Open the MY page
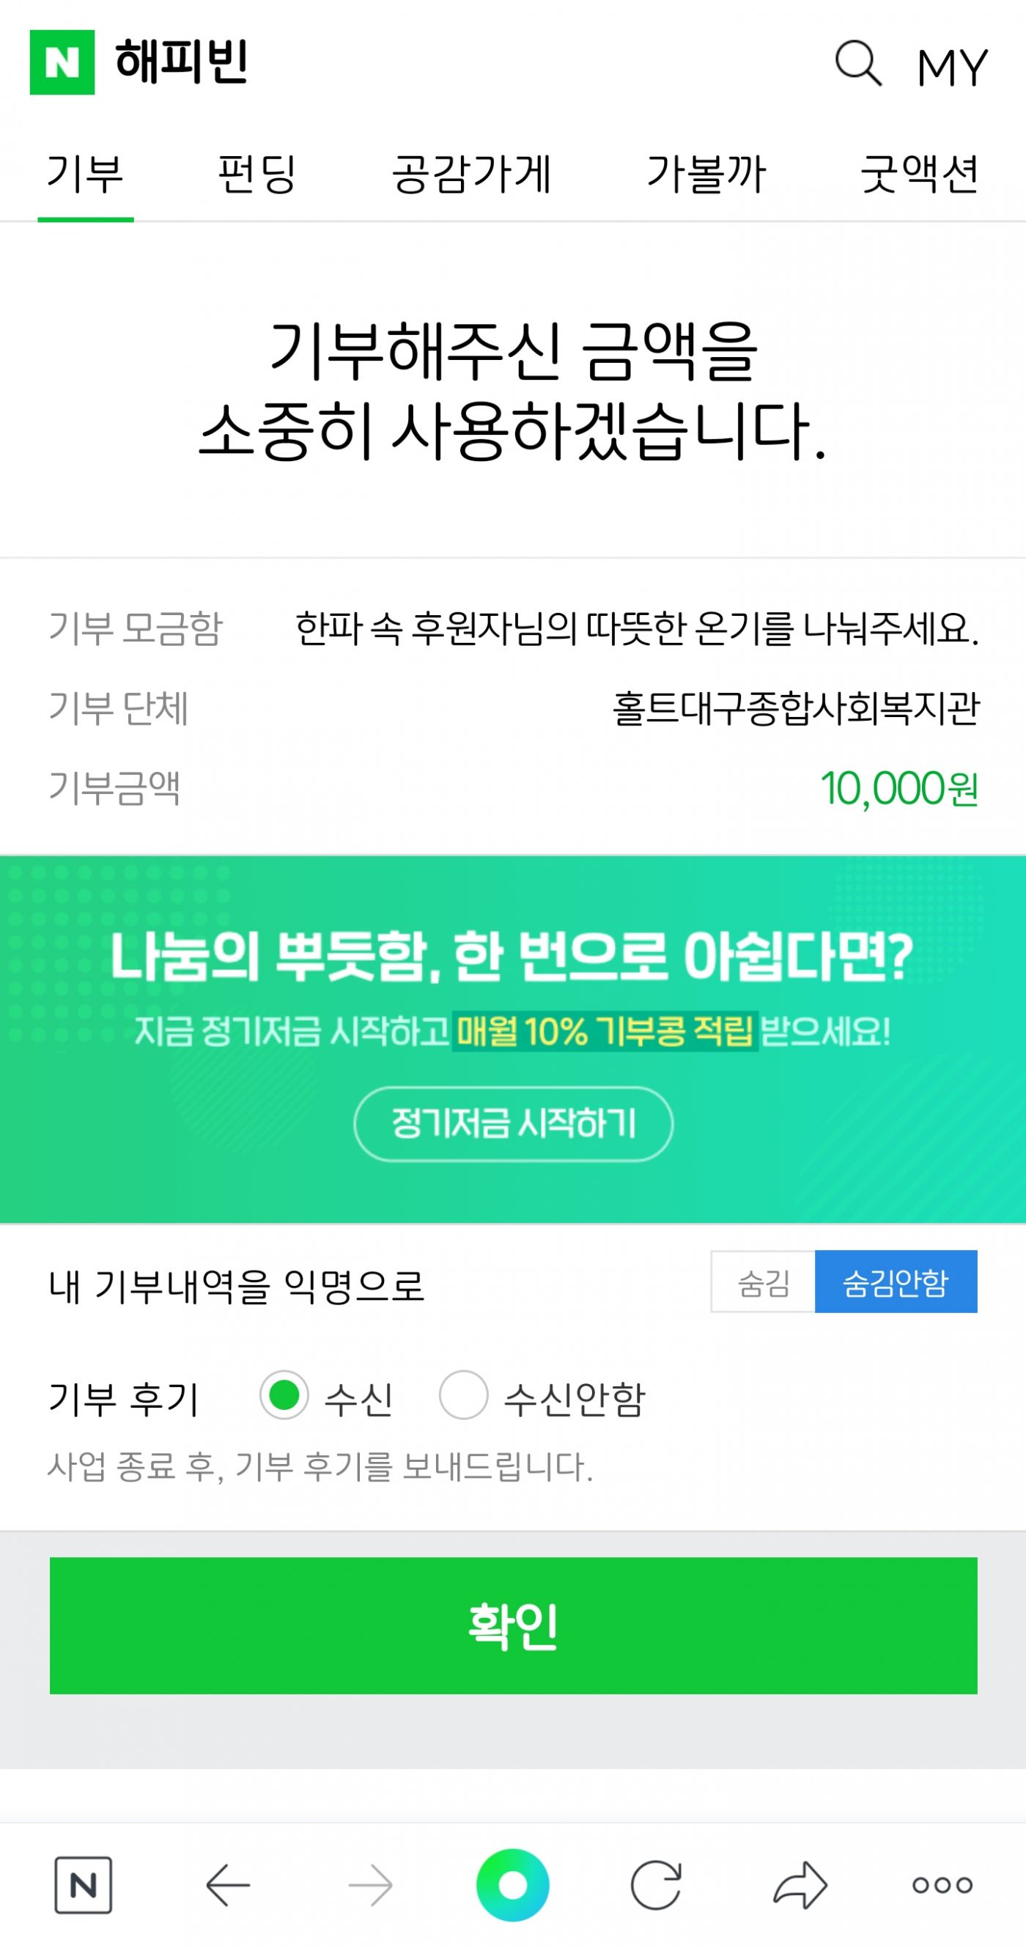Image resolution: width=1026 pixels, height=1948 pixels. [952, 68]
